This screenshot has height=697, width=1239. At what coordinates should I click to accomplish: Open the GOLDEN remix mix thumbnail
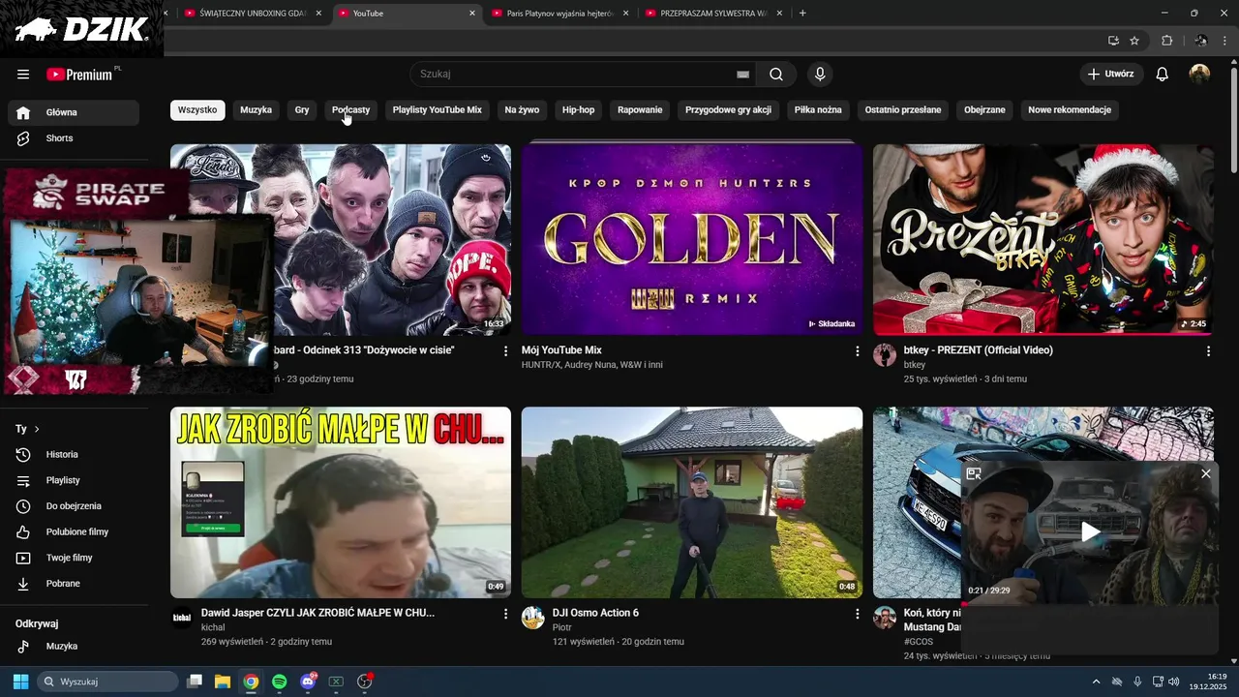[692, 239]
